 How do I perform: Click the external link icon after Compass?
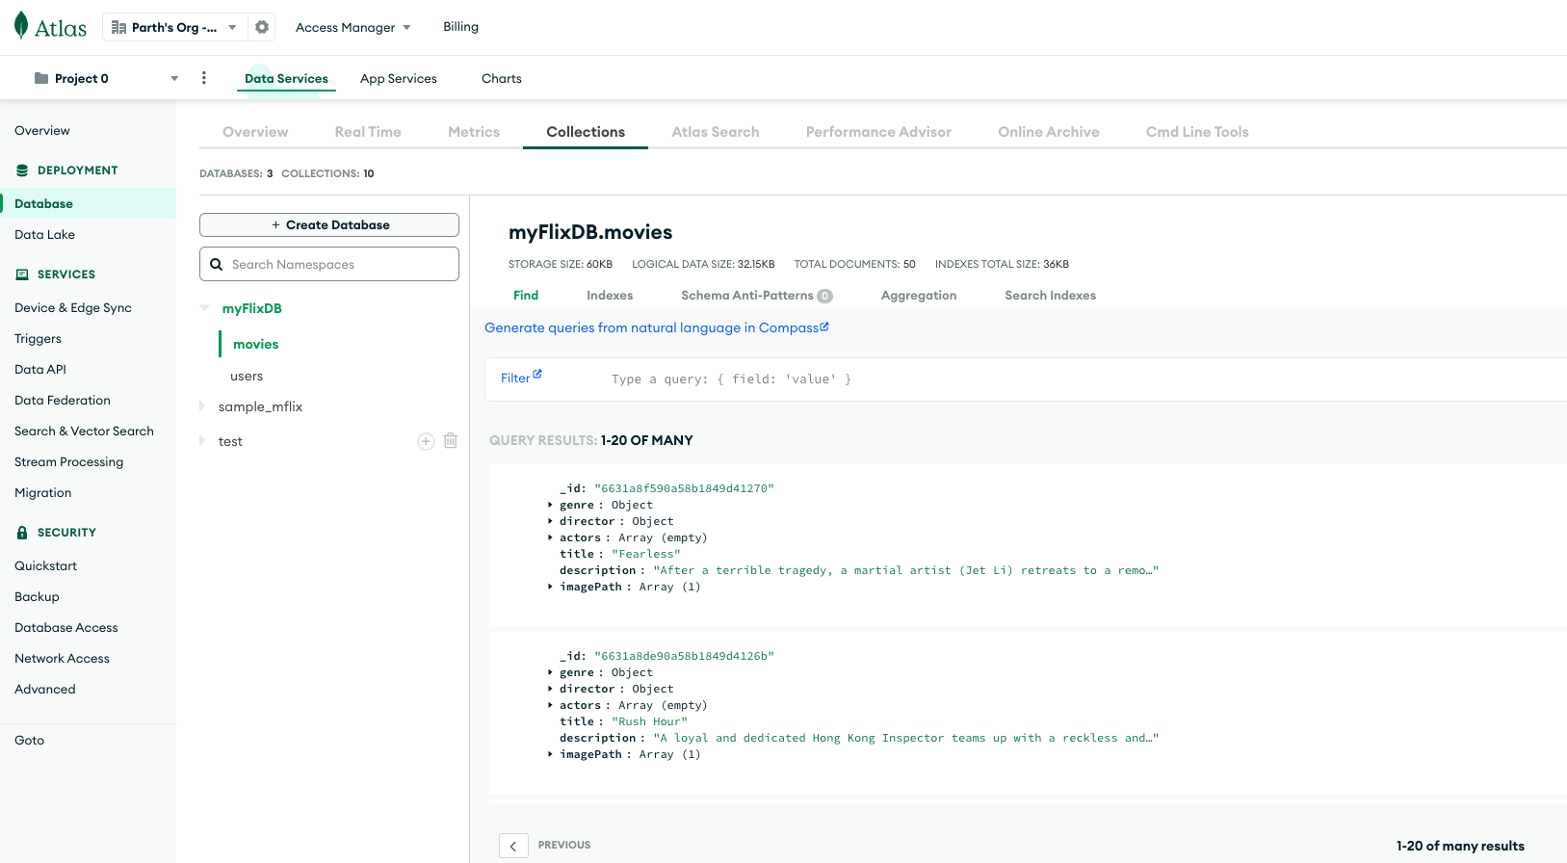tap(824, 327)
